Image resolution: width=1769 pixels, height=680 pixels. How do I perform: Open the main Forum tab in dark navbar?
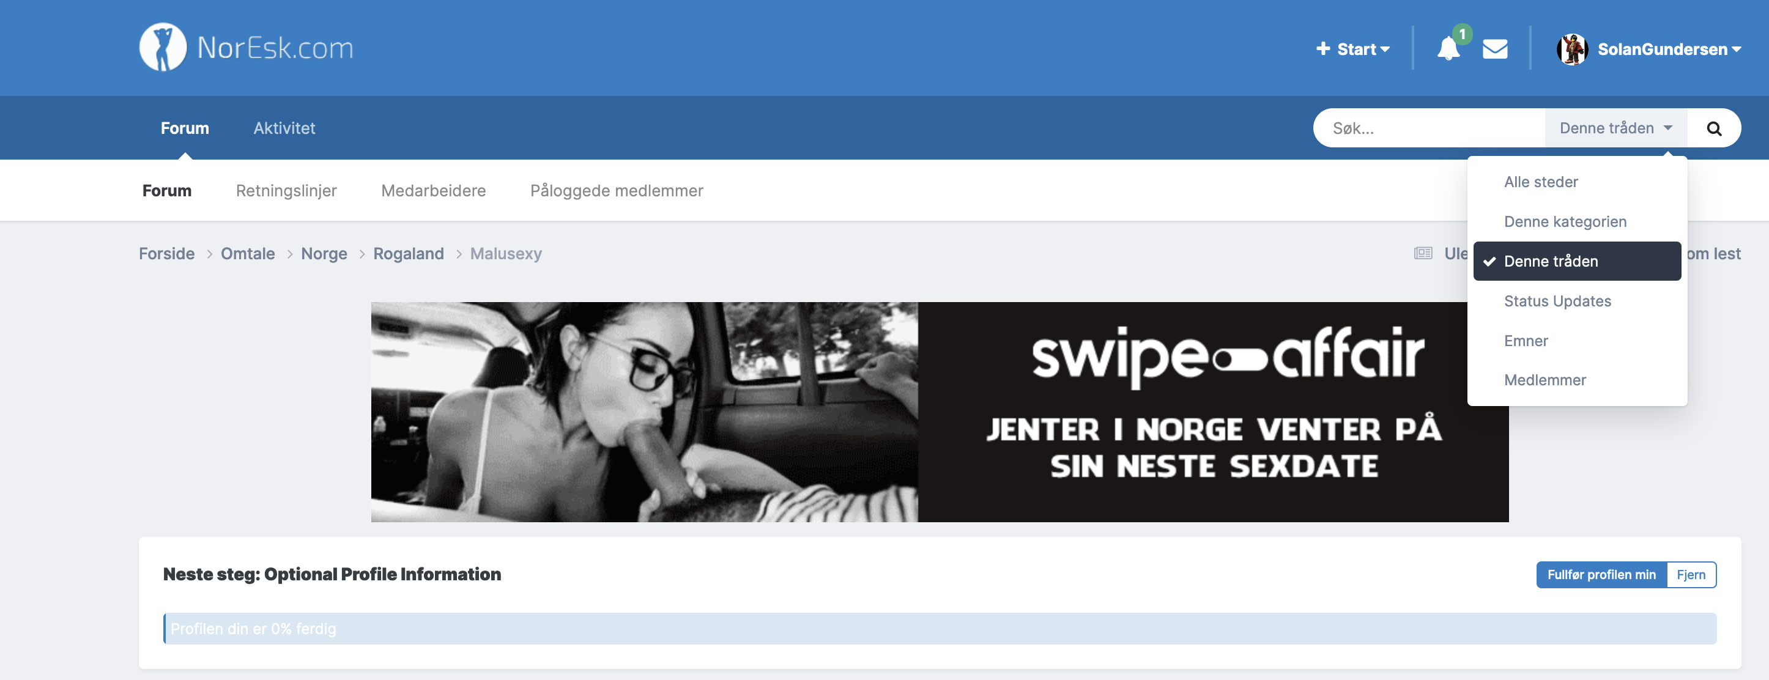[x=185, y=128]
